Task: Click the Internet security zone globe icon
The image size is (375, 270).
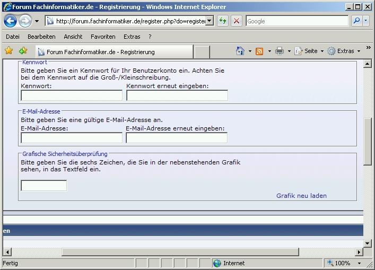Action: pos(217,263)
